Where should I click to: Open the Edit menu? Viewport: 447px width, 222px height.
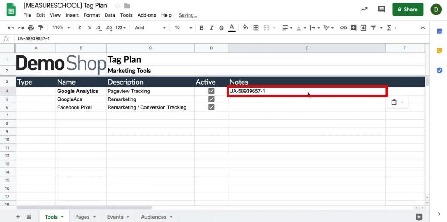click(x=41, y=15)
